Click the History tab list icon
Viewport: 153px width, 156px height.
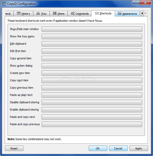point(19,13)
